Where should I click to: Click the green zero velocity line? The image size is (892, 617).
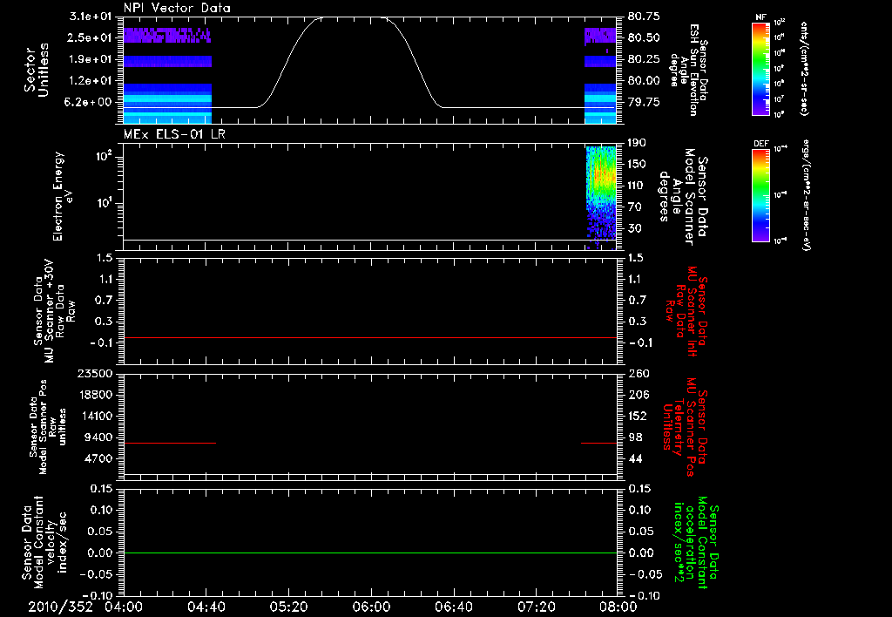click(x=370, y=553)
